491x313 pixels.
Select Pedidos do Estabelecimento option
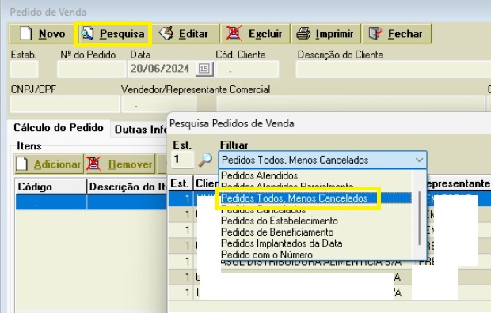[x=280, y=221]
